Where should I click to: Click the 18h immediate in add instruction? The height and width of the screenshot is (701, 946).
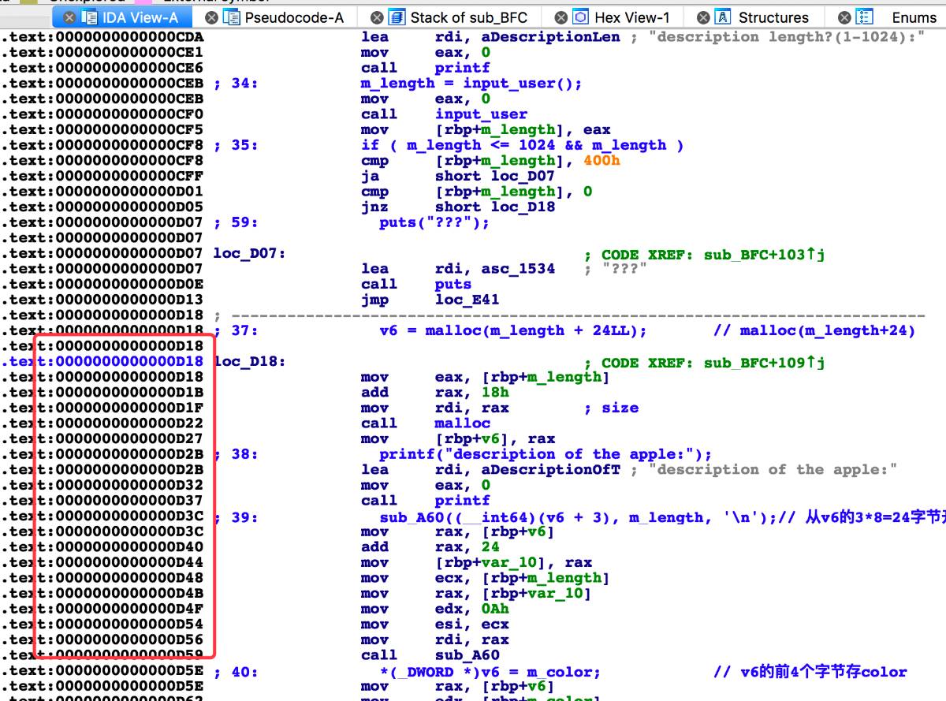(494, 393)
